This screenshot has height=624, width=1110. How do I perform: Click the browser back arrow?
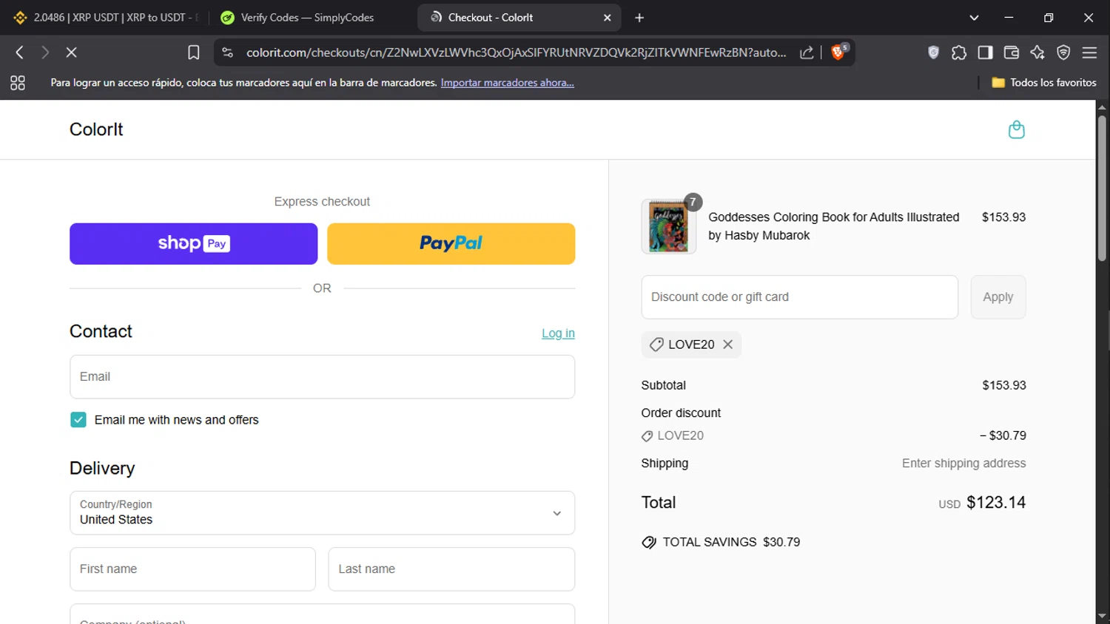(20, 52)
